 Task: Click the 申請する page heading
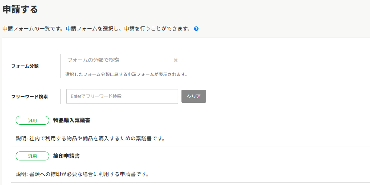(20, 9)
